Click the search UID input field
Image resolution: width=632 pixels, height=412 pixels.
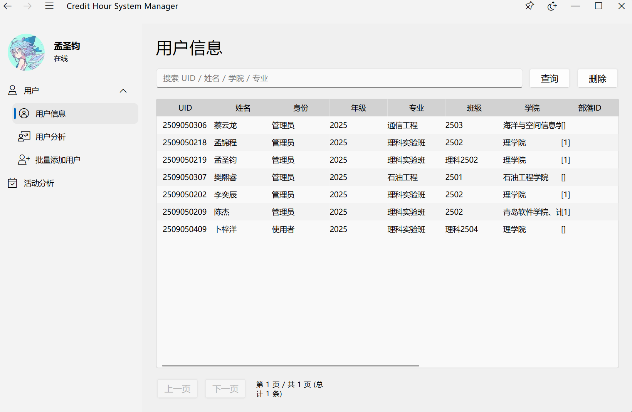click(339, 79)
